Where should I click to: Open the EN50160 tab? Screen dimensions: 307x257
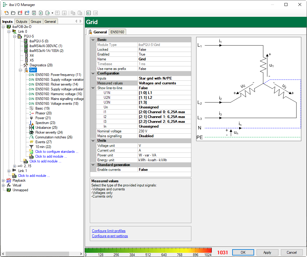point(117,32)
